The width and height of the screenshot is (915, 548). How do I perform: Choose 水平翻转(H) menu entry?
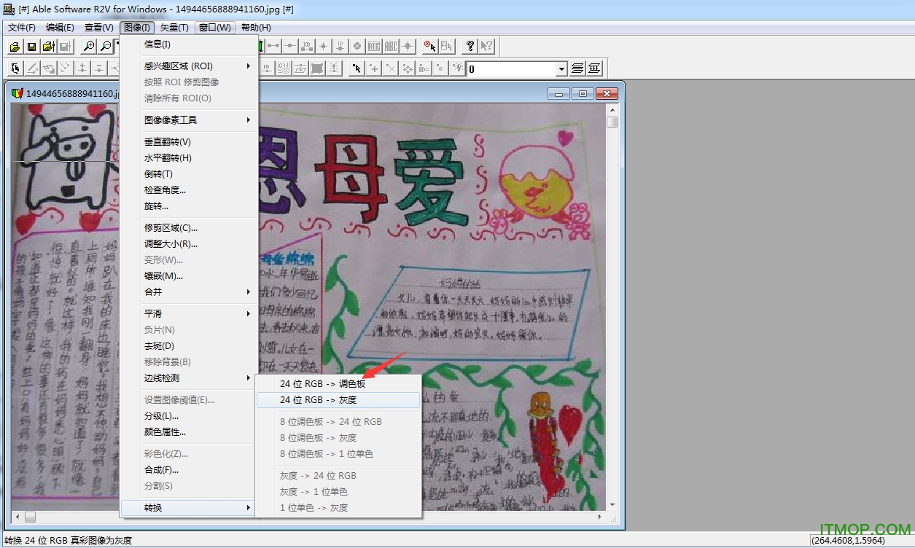pos(188,158)
